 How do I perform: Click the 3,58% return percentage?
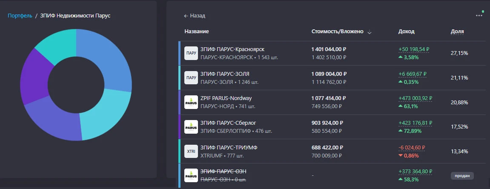(x=411, y=57)
